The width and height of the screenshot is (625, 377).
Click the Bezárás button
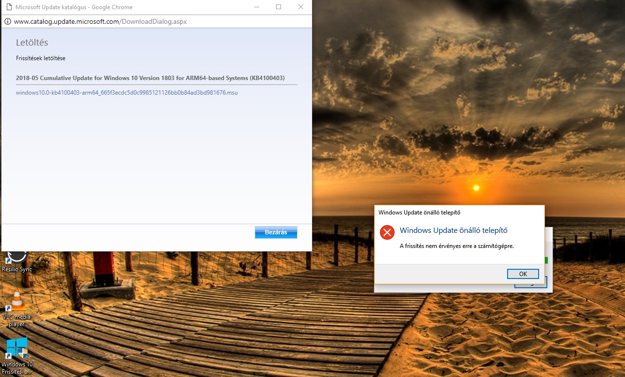tap(276, 232)
